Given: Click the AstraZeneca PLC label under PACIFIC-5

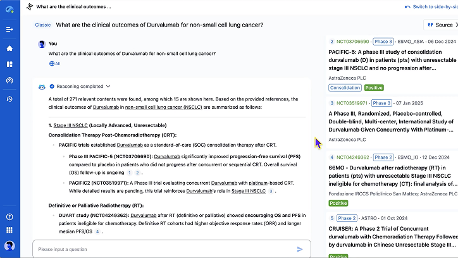Looking at the screenshot, I should coord(347,78).
